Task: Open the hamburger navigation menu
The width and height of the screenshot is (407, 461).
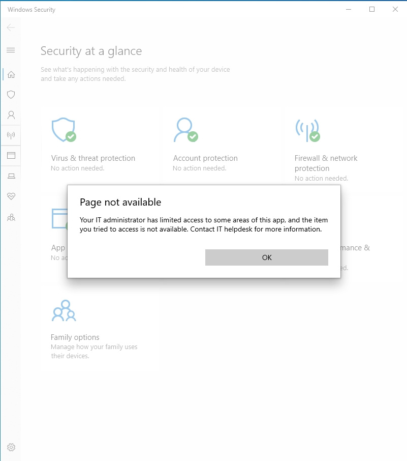Action: [11, 50]
